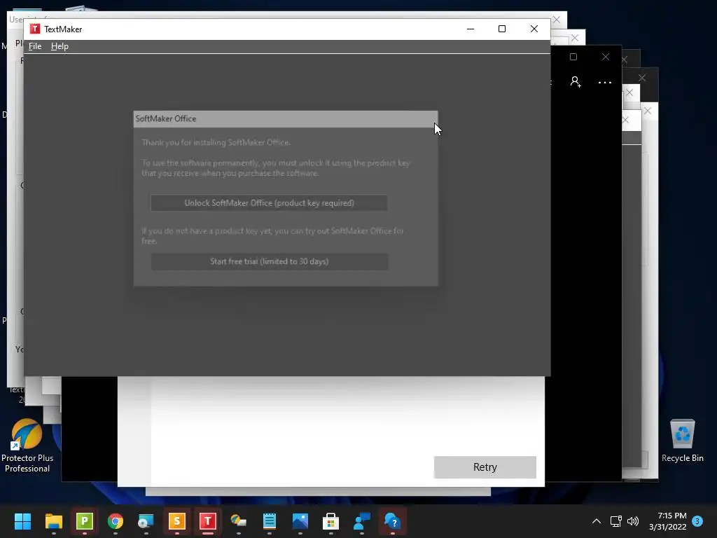Viewport: 717px width, 538px height.
Task: Click the Retry button in background window
Action: 485,467
